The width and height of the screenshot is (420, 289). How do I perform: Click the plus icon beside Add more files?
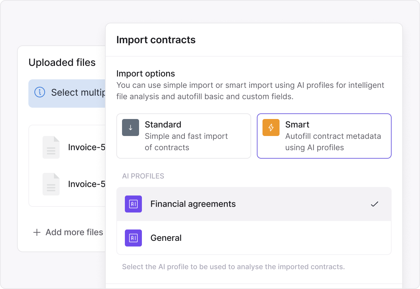[x=37, y=232]
